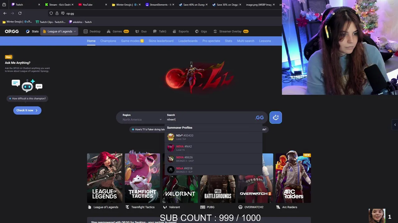Click the Check it now button

(27, 110)
